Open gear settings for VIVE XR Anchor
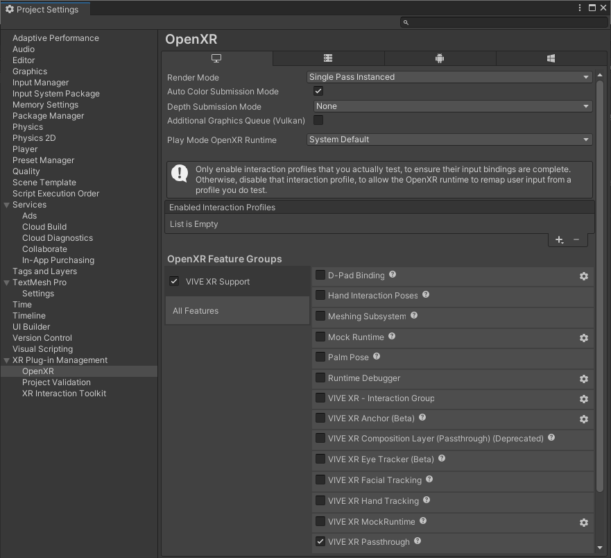Viewport: 611px width, 558px height. [583, 419]
